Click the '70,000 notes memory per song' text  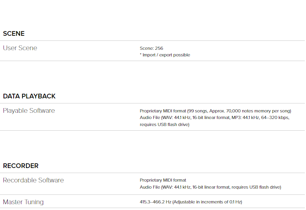[258, 111]
